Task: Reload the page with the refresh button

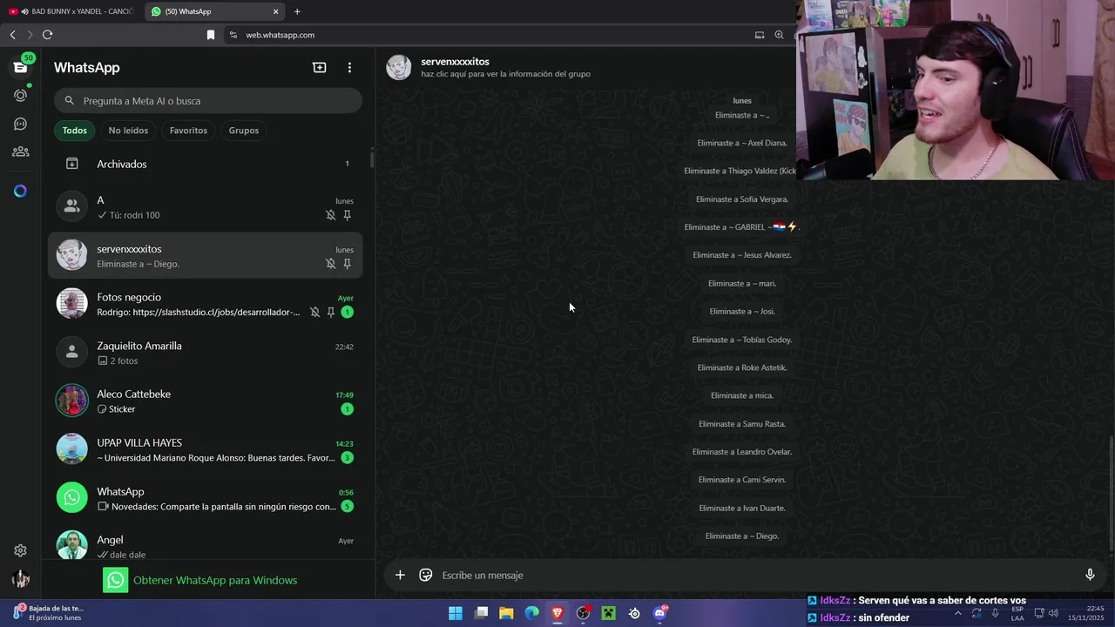Action: click(47, 35)
